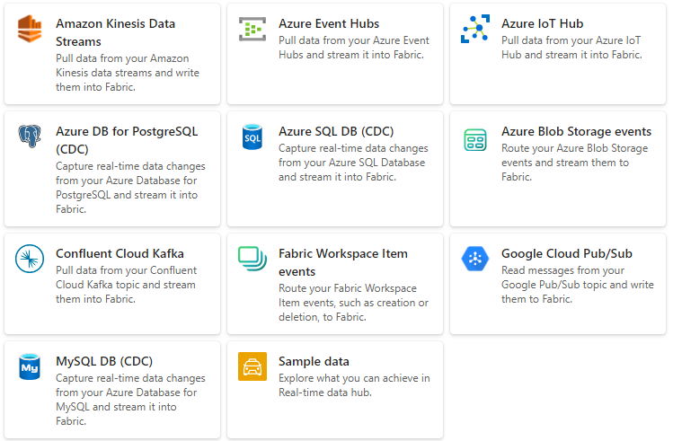Click the Blob Storage events description text
The height and width of the screenshot is (441, 673).
click(575, 163)
